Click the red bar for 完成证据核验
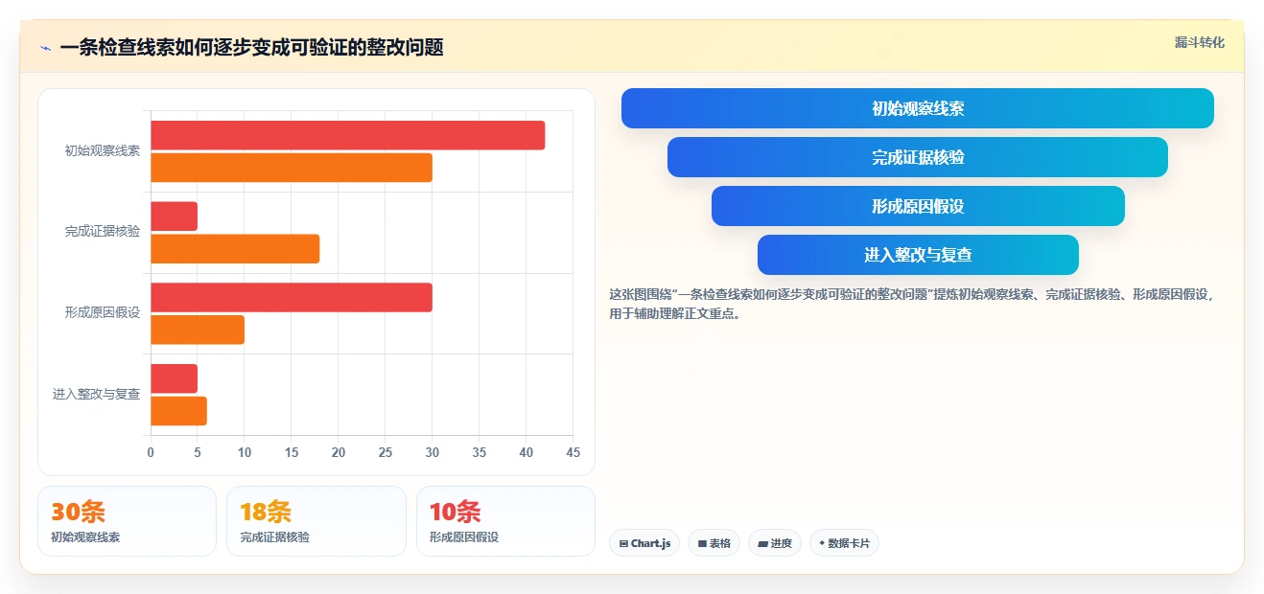Image resolution: width=1264 pixels, height=594 pixels. 174,217
